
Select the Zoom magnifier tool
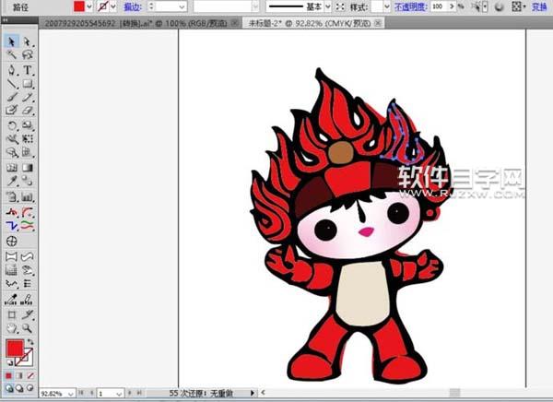pos(28,327)
